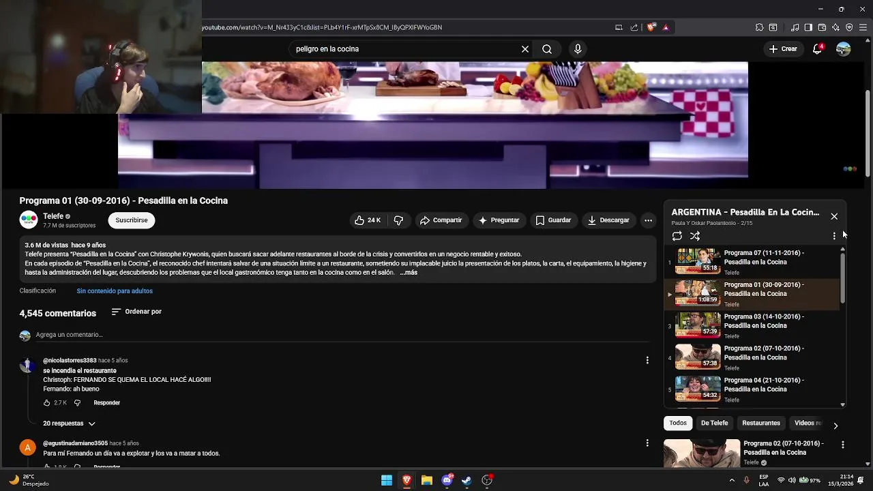
Task: Select Programa 04 (21-10-2016) playlist item
Action: [x=752, y=389]
